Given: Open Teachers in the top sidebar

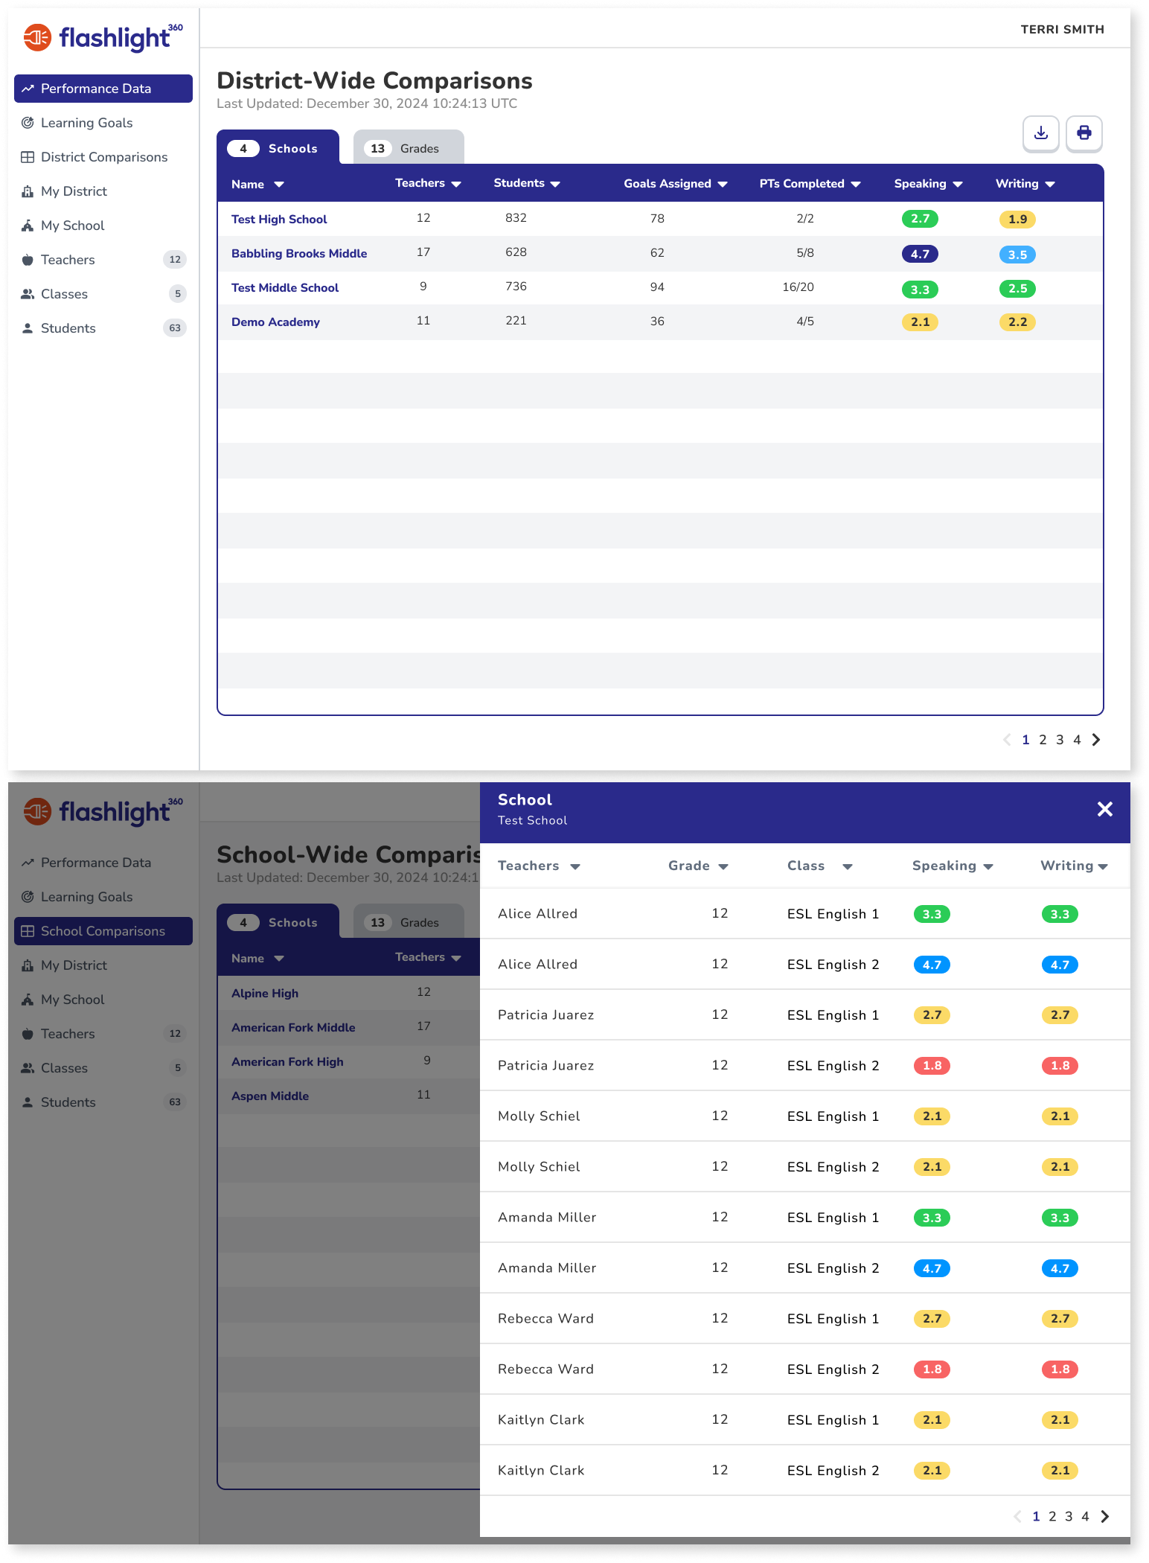Looking at the screenshot, I should (103, 260).
